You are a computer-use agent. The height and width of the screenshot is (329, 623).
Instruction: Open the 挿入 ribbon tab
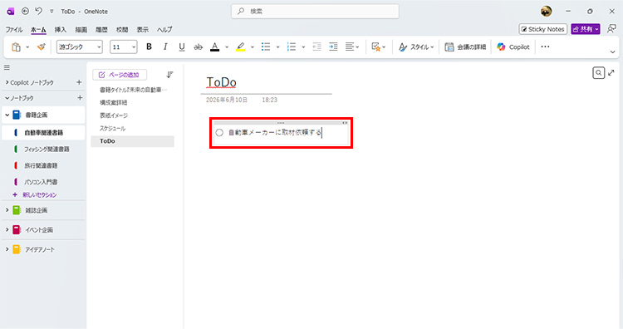pos(61,29)
